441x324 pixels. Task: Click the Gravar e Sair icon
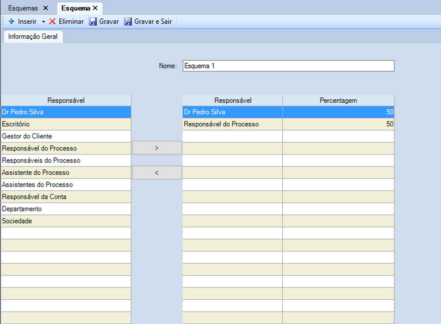pos(128,21)
